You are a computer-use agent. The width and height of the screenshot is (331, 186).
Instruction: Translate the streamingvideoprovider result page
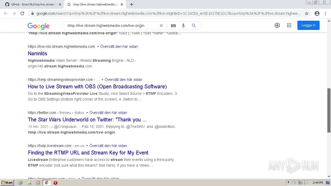pyautogui.click(x=123, y=80)
